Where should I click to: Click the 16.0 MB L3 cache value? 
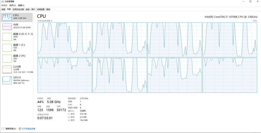coord(84,120)
